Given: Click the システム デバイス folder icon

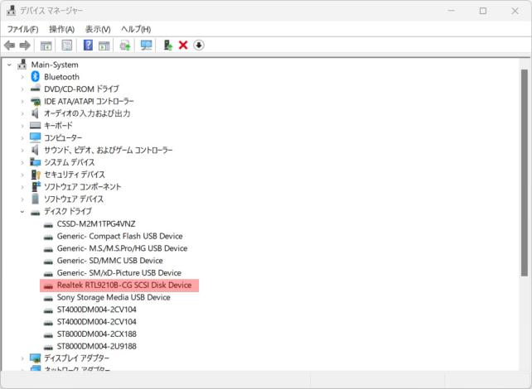Looking at the screenshot, I should (36, 162).
